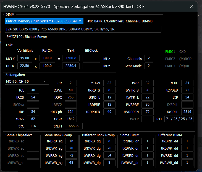Click the RTL value 71 / 25 / 25 / 25
The width and height of the screenshot is (202, 172).
coord(179,119)
